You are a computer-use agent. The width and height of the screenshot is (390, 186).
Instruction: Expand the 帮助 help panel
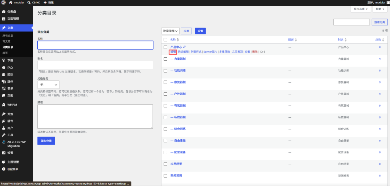coord(380,9)
